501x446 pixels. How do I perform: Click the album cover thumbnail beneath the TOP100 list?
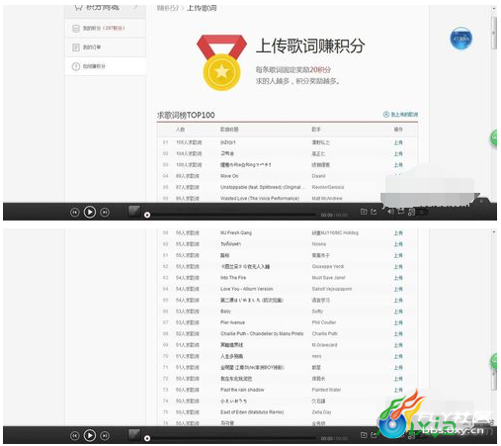pyautogui.click(x=134, y=212)
